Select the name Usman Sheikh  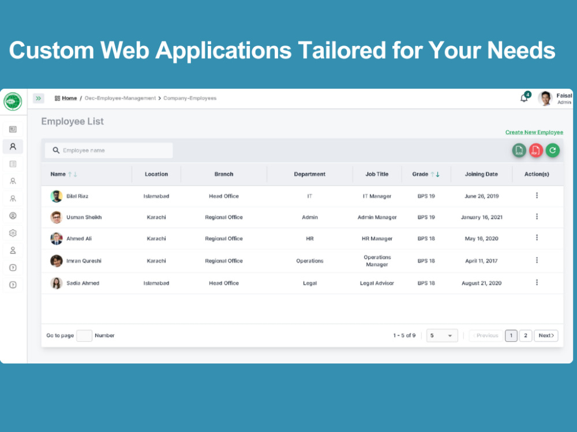[x=84, y=217]
